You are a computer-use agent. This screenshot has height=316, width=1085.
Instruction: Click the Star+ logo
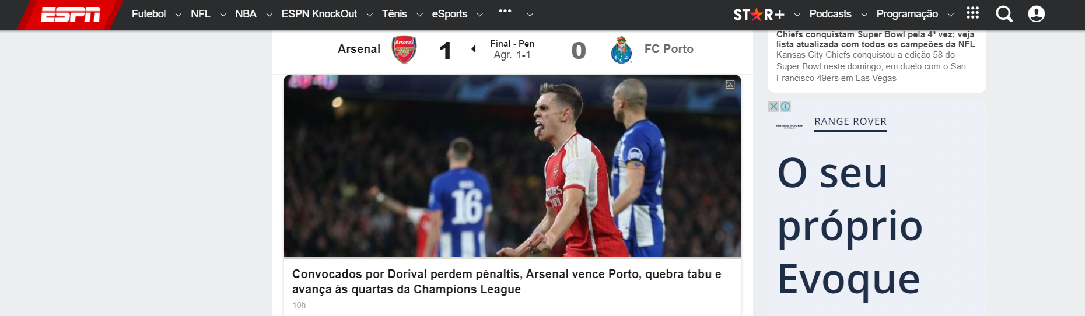click(758, 15)
